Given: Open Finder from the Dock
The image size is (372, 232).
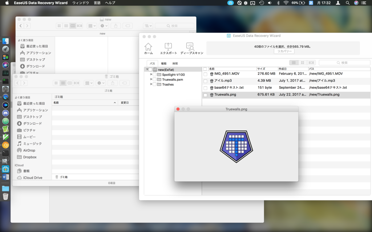Looking at the screenshot, I should (5, 41).
